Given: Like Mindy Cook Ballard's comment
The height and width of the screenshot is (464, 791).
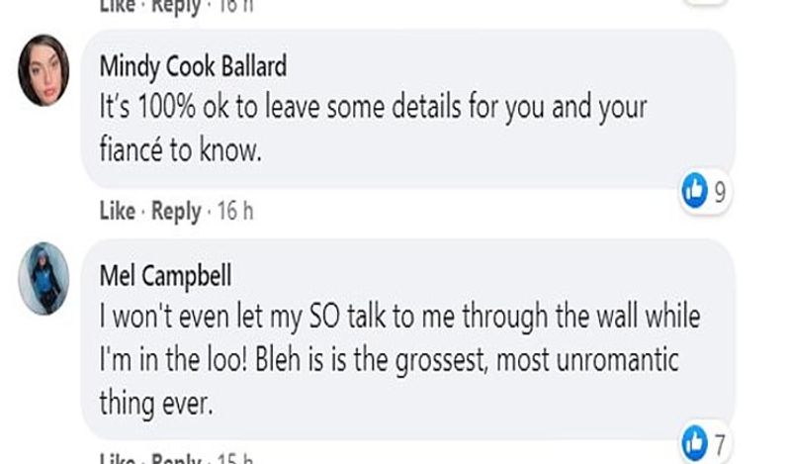Looking at the screenshot, I should 118,211.
